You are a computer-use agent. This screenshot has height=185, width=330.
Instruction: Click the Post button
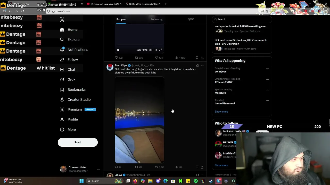coord(78,142)
